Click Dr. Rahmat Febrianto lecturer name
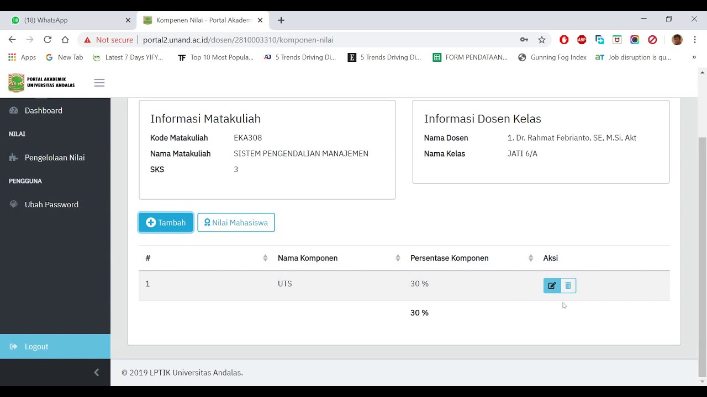707x397 pixels. [572, 138]
